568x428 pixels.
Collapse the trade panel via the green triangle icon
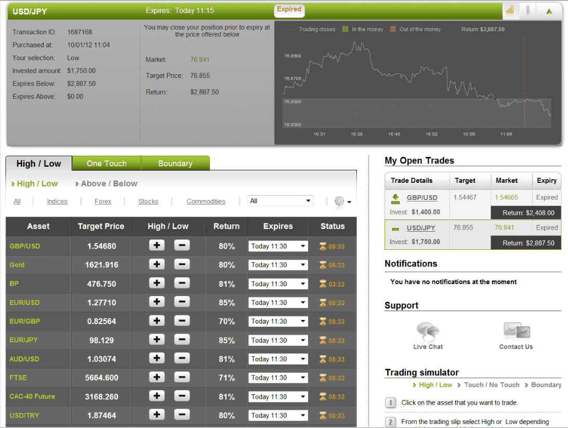coord(549,10)
